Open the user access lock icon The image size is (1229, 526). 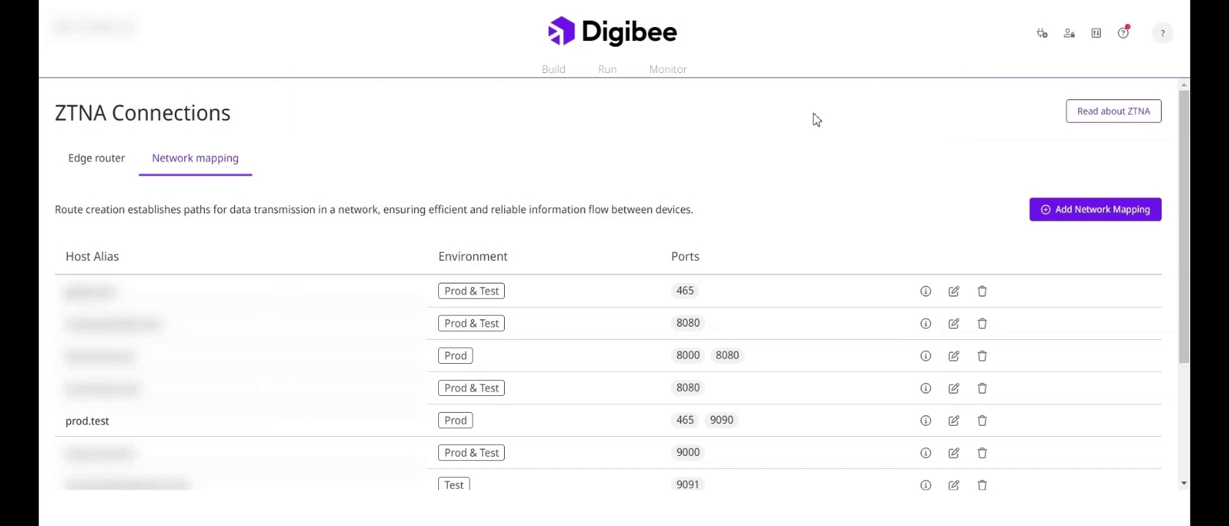pos(1069,33)
